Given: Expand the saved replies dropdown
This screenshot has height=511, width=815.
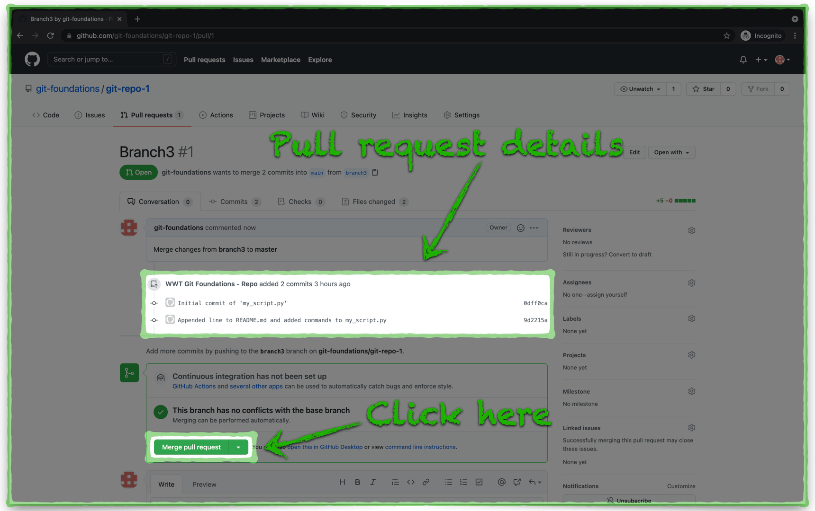Looking at the screenshot, I should (535, 482).
